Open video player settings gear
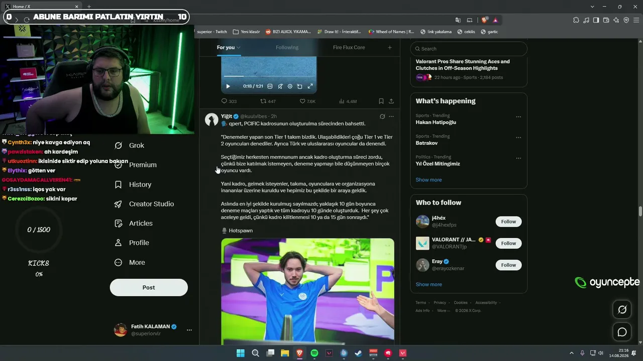The width and height of the screenshot is (643, 361). tap(290, 86)
